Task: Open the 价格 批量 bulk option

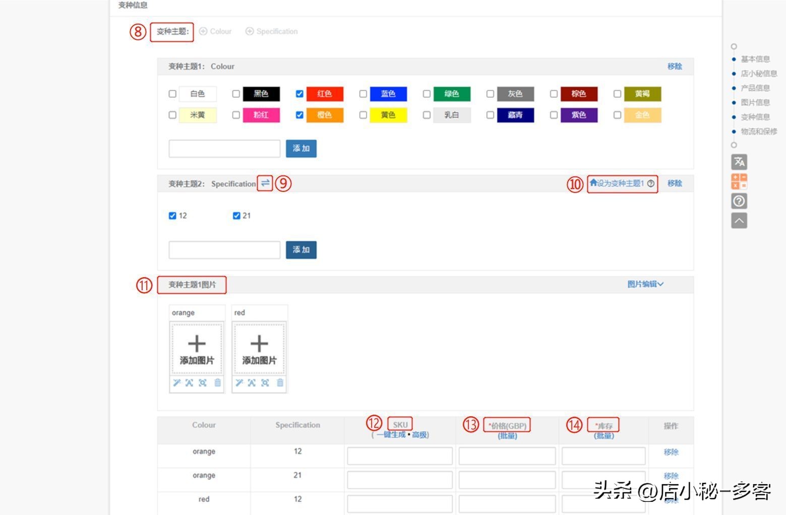Action: [x=507, y=436]
